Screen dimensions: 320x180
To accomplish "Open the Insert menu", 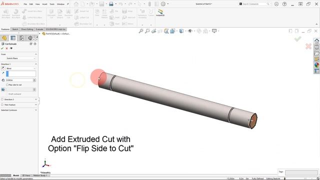I will [44, 4].
